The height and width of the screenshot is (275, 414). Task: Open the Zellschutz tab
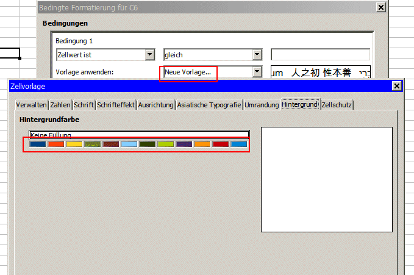coord(337,105)
